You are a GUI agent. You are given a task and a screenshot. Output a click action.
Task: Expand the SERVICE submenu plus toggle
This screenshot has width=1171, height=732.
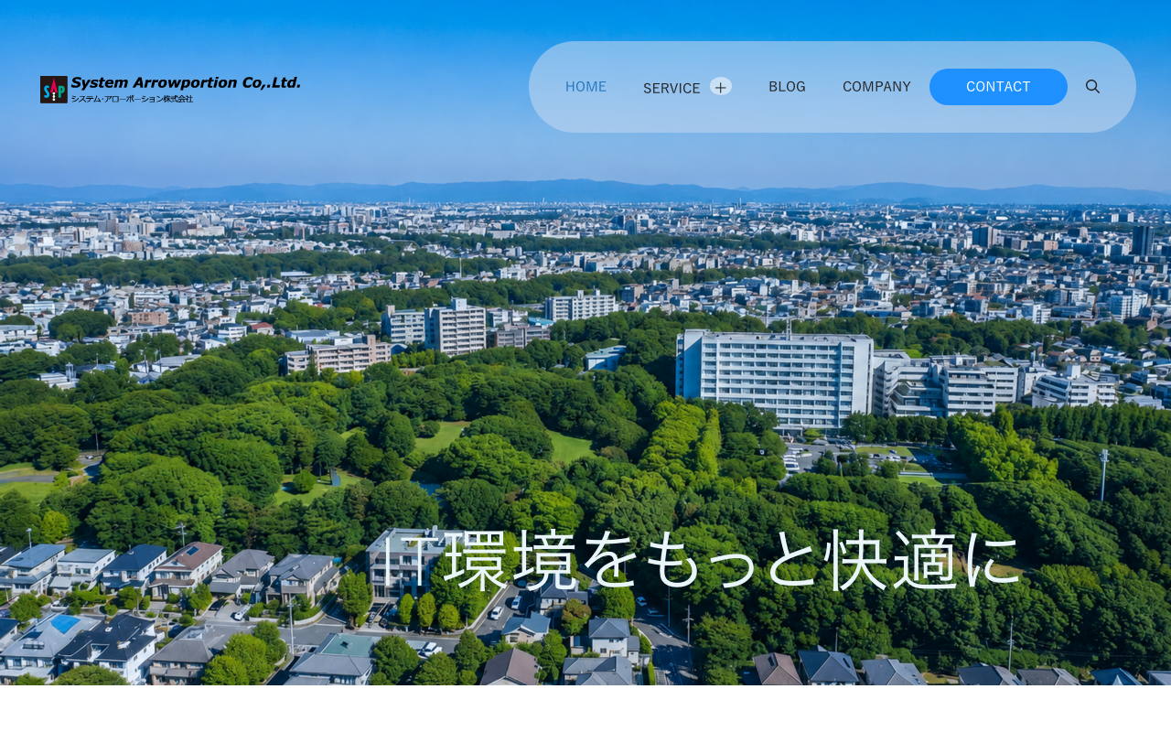(721, 87)
